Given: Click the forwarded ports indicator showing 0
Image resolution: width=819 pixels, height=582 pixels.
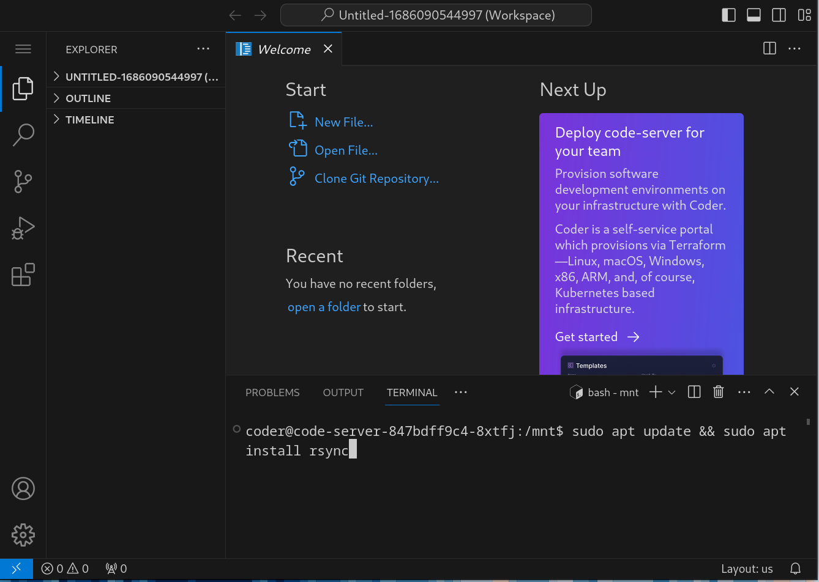Looking at the screenshot, I should [x=116, y=569].
